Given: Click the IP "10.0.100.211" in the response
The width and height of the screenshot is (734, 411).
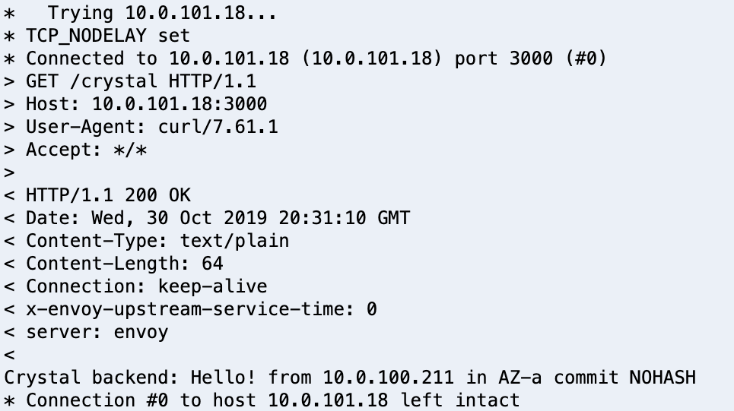Looking at the screenshot, I should click(x=388, y=378).
